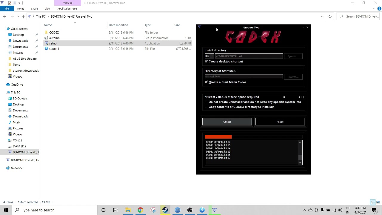Refresh the current folder view
The image size is (382, 215).
pos(330,16)
